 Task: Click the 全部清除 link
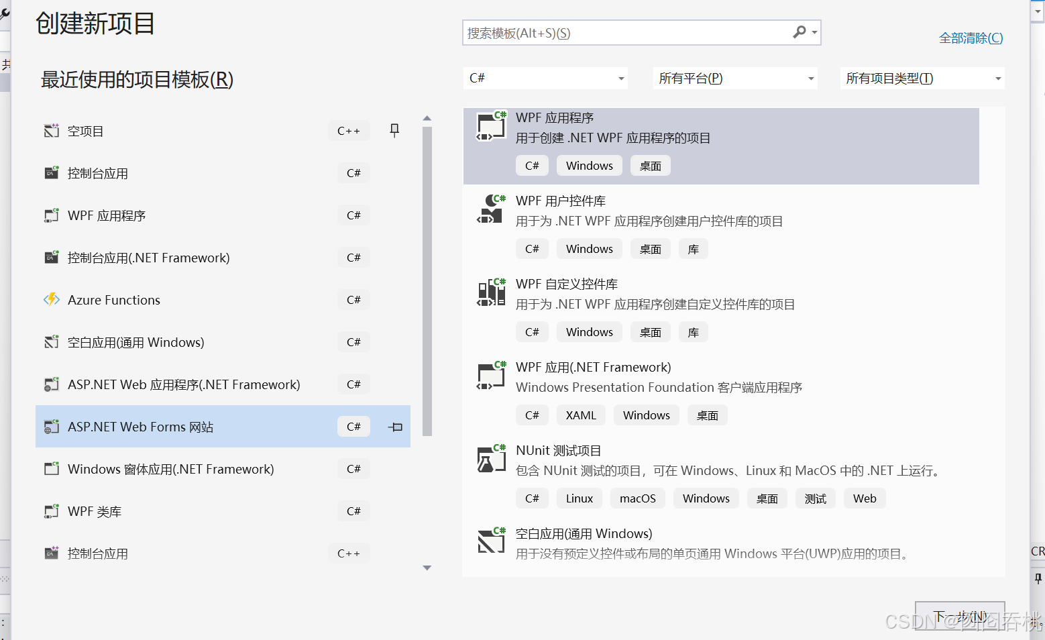click(x=971, y=38)
